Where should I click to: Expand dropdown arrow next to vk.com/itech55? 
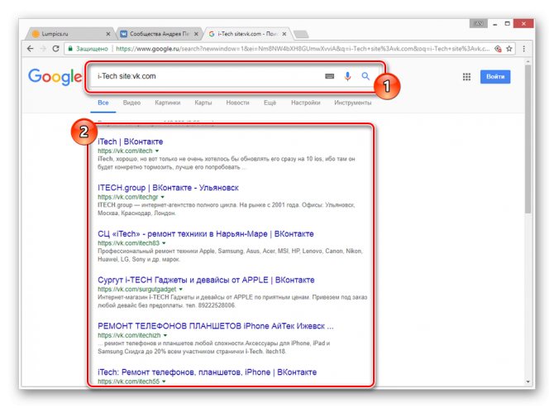point(164,382)
